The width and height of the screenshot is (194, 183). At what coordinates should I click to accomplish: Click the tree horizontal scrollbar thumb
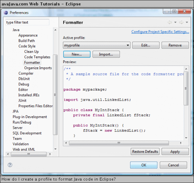coord(29,154)
